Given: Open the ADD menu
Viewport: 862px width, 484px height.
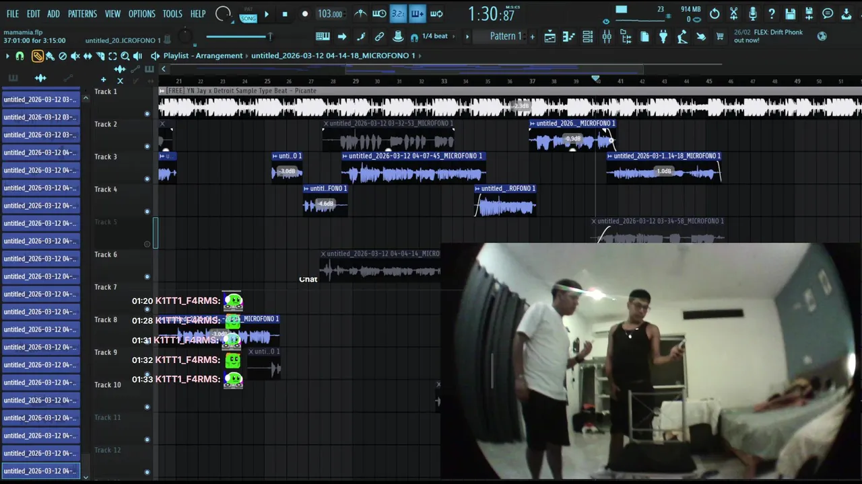Looking at the screenshot, I should coord(53,13).
